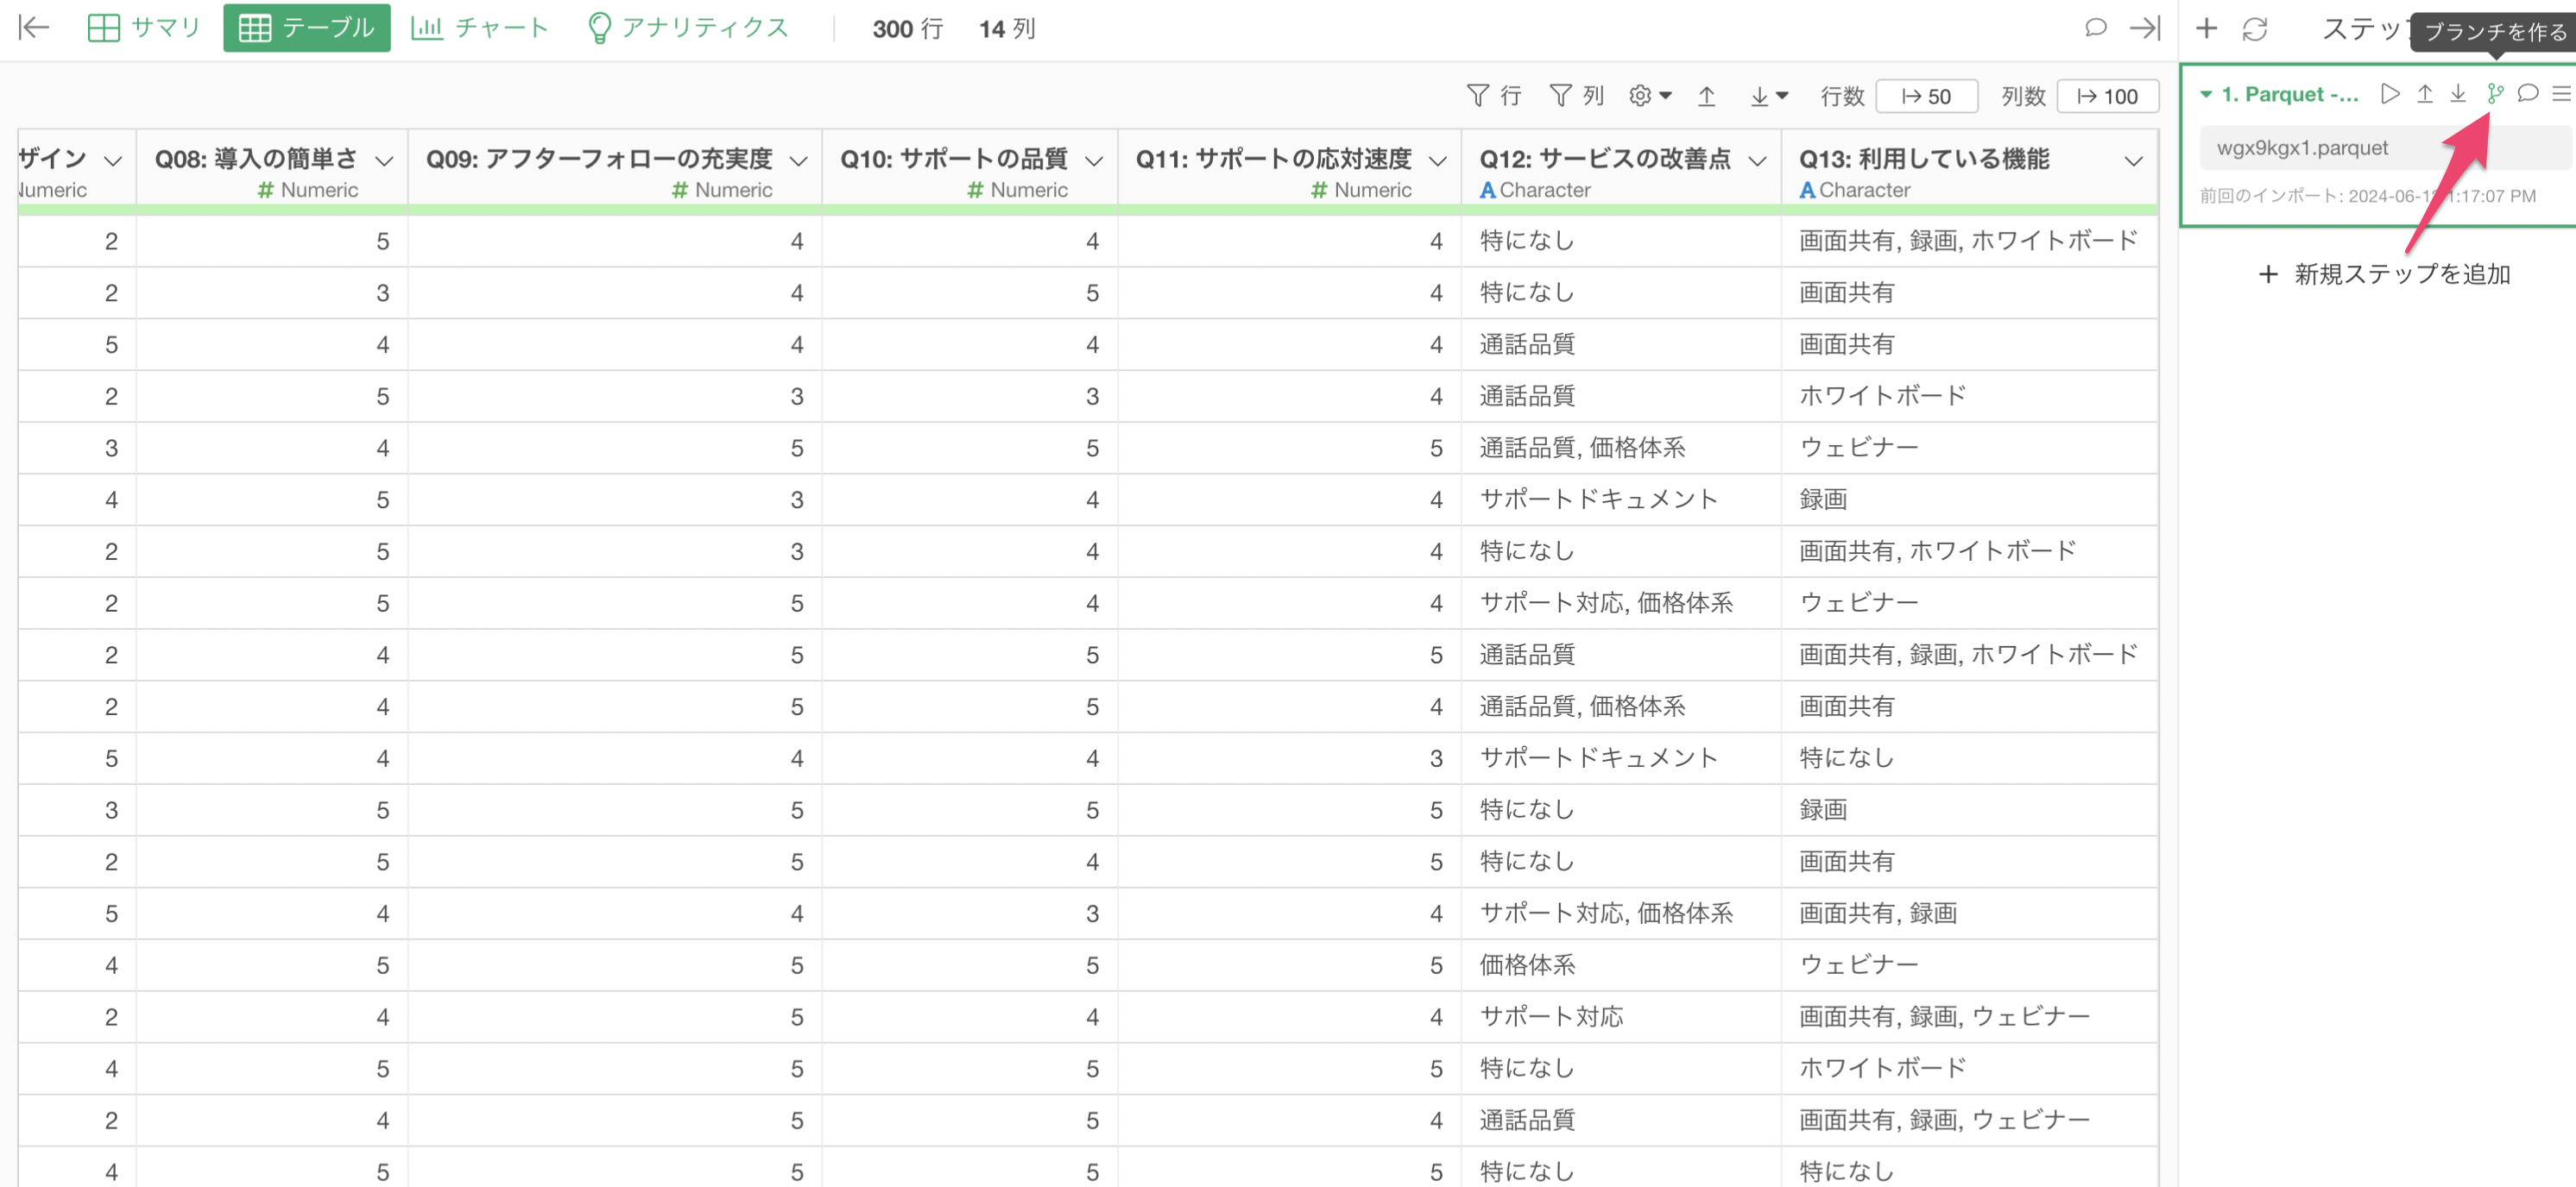Click the Q13: 利用している機能 column header
Viewport: 2576px width, 1187px height.
point(1924,159)
